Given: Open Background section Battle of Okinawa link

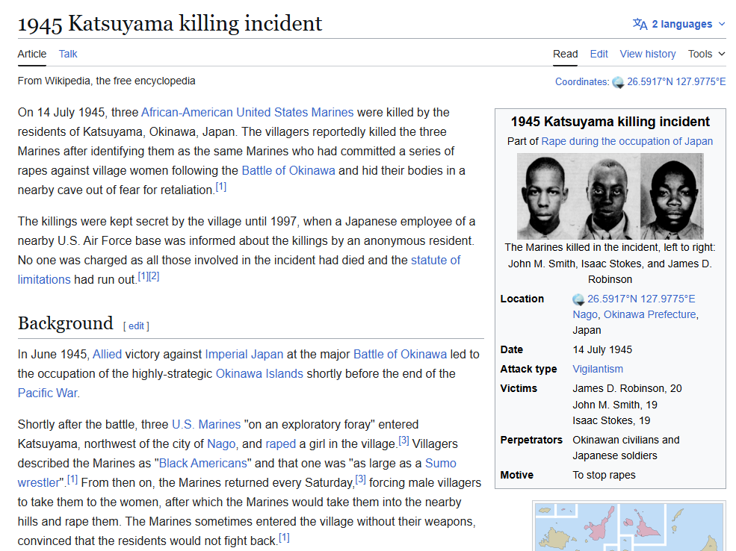Looking at the screenshot, I should coord(400,354).
